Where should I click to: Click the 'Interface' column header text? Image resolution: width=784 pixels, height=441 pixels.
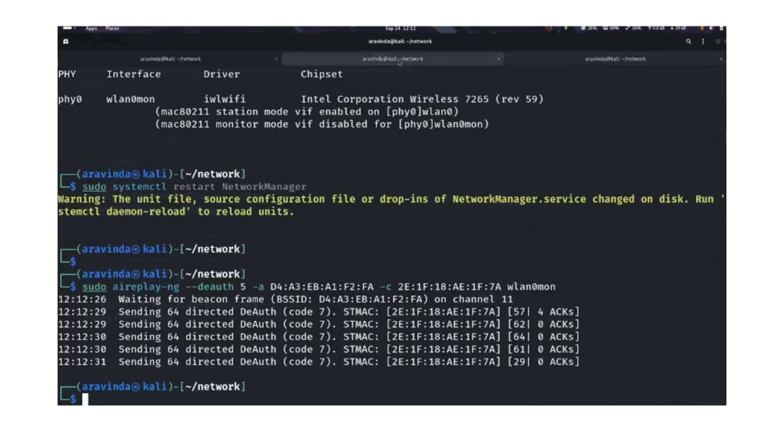(134, 74)
